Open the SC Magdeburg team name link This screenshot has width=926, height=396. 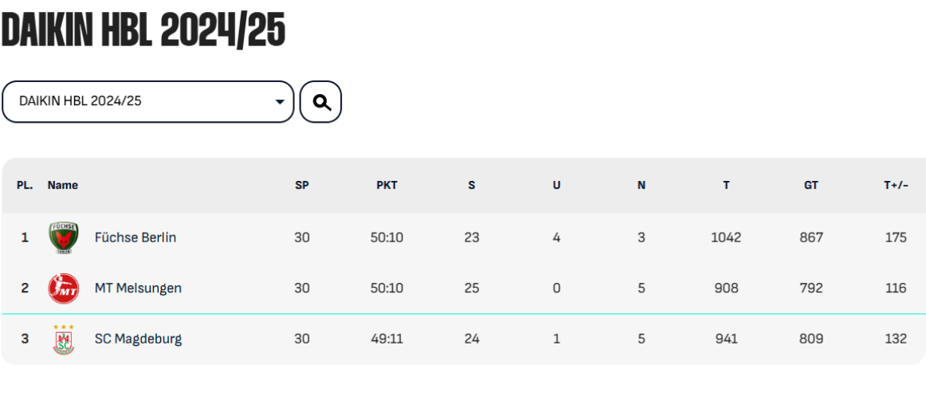point(138,339)
